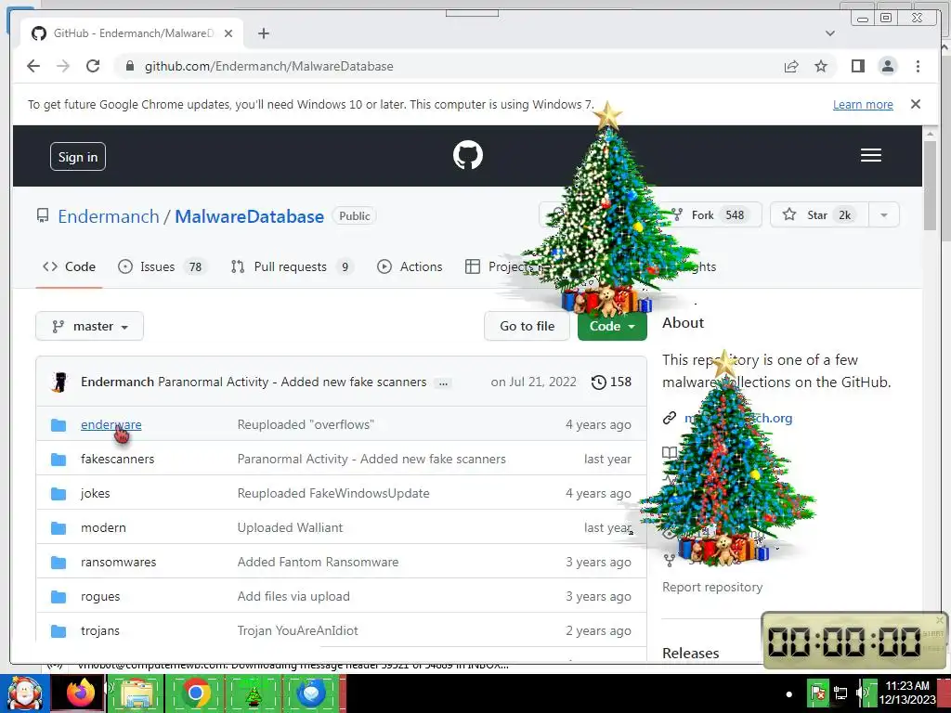Click the Endermanch avatar in commit row
Image resolution: width=951 pixels, height=713 pixels.
click(x=59, y=382)
